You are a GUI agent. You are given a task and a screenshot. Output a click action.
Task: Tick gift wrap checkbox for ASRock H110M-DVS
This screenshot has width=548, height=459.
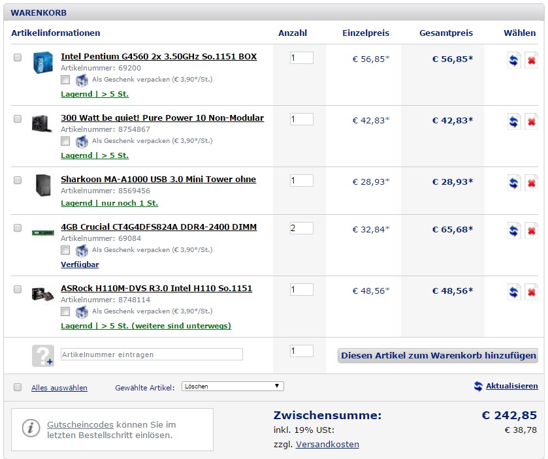[x=65, y=311]
